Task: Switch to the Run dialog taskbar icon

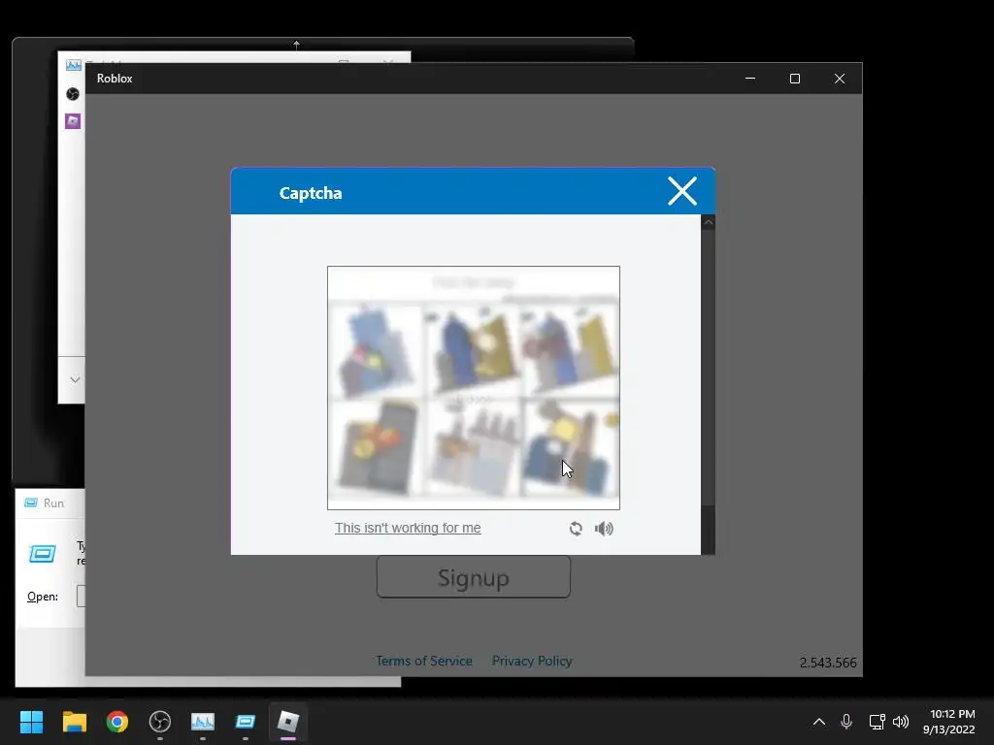Action: tap(246, 722)
